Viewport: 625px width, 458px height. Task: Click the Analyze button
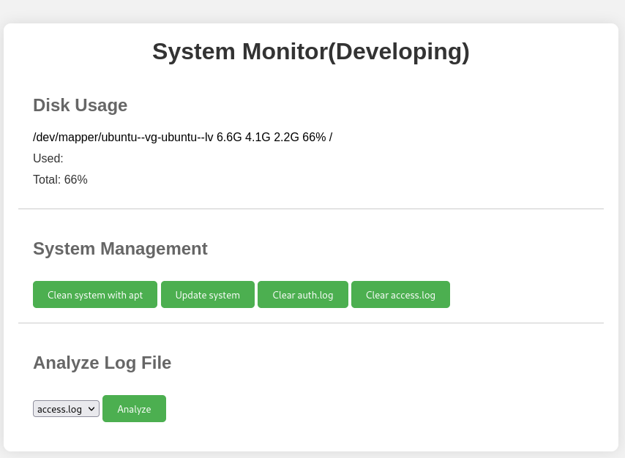tap(134, 408)
